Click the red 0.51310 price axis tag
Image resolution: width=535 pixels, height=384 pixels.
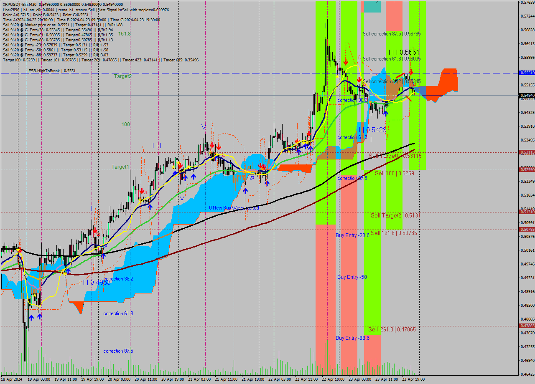coord(527,212)
